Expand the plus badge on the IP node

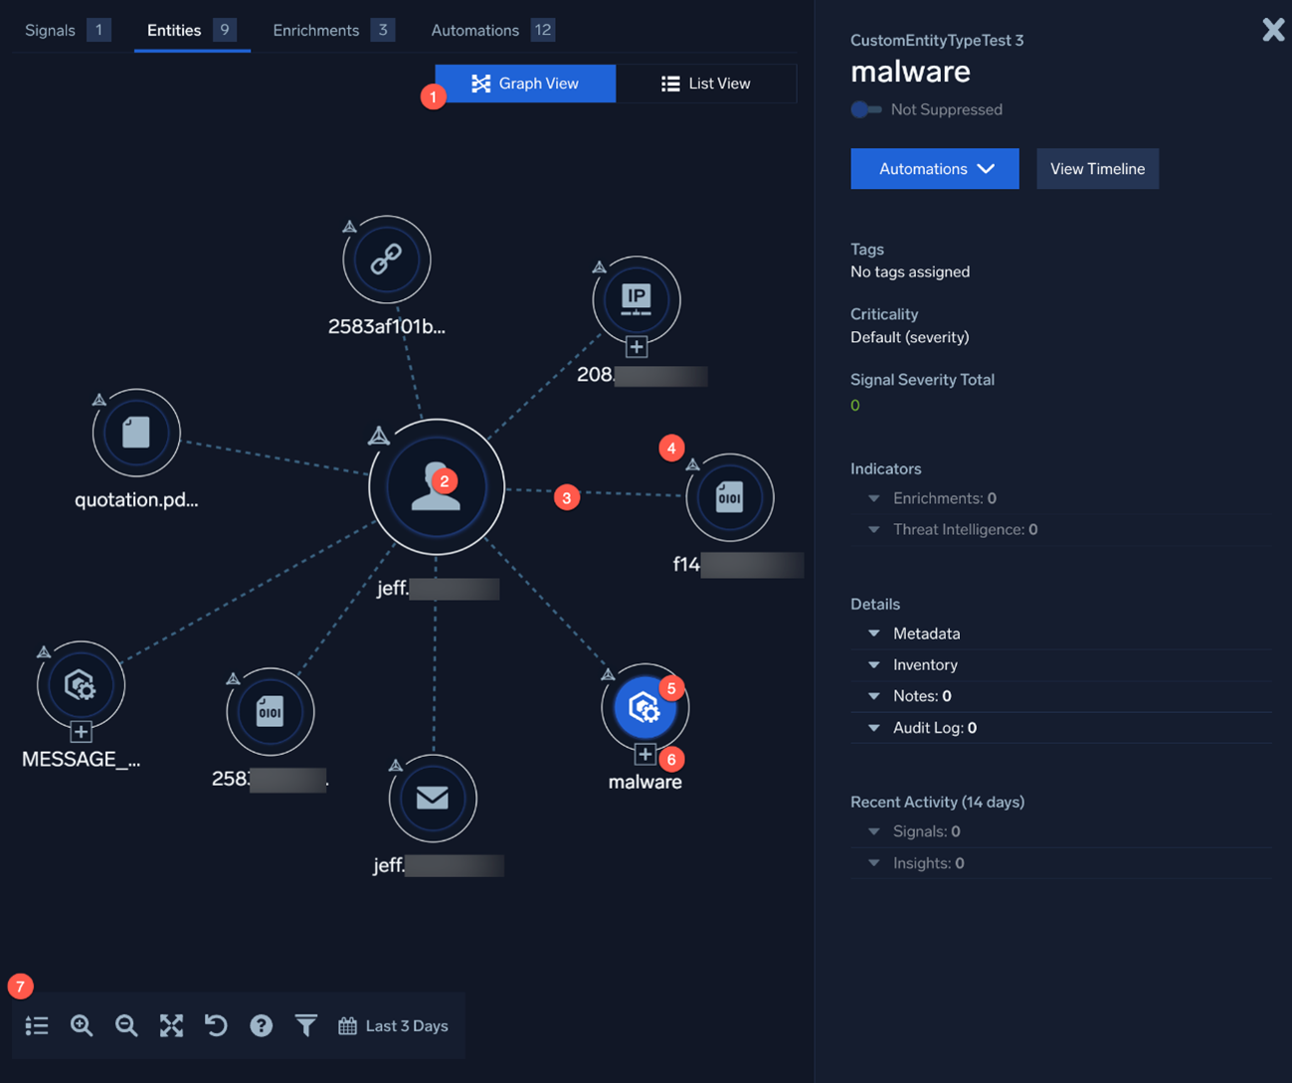coord(637,346)
